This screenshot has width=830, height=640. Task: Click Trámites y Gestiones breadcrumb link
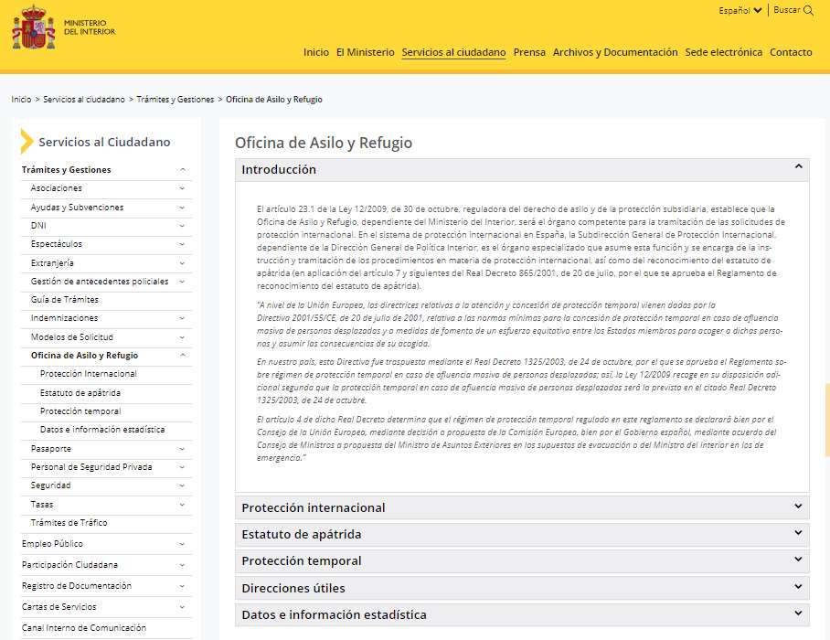click(176, 100)
